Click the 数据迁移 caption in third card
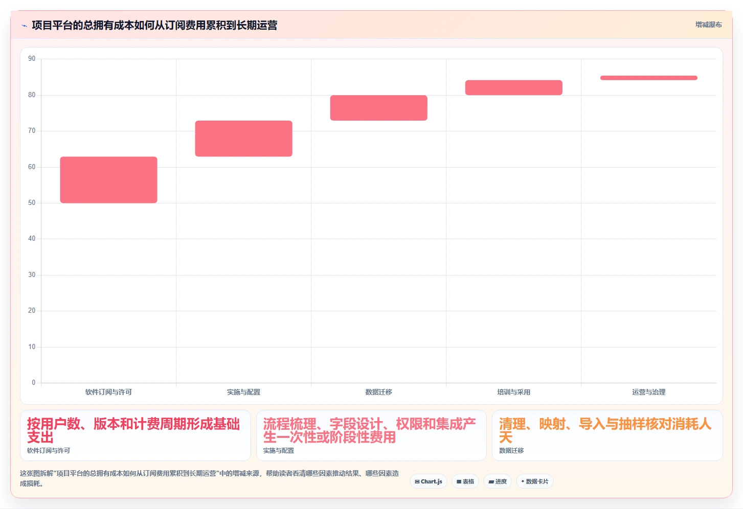 pos(511,451)
